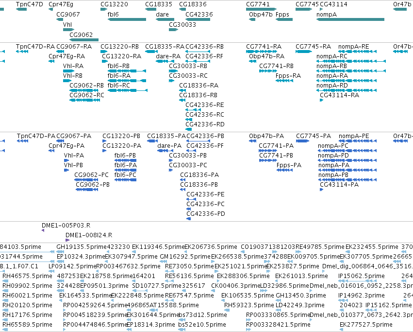Select the CG9062 gene bar
The image size is (413, 332).
tap(84, 40)
